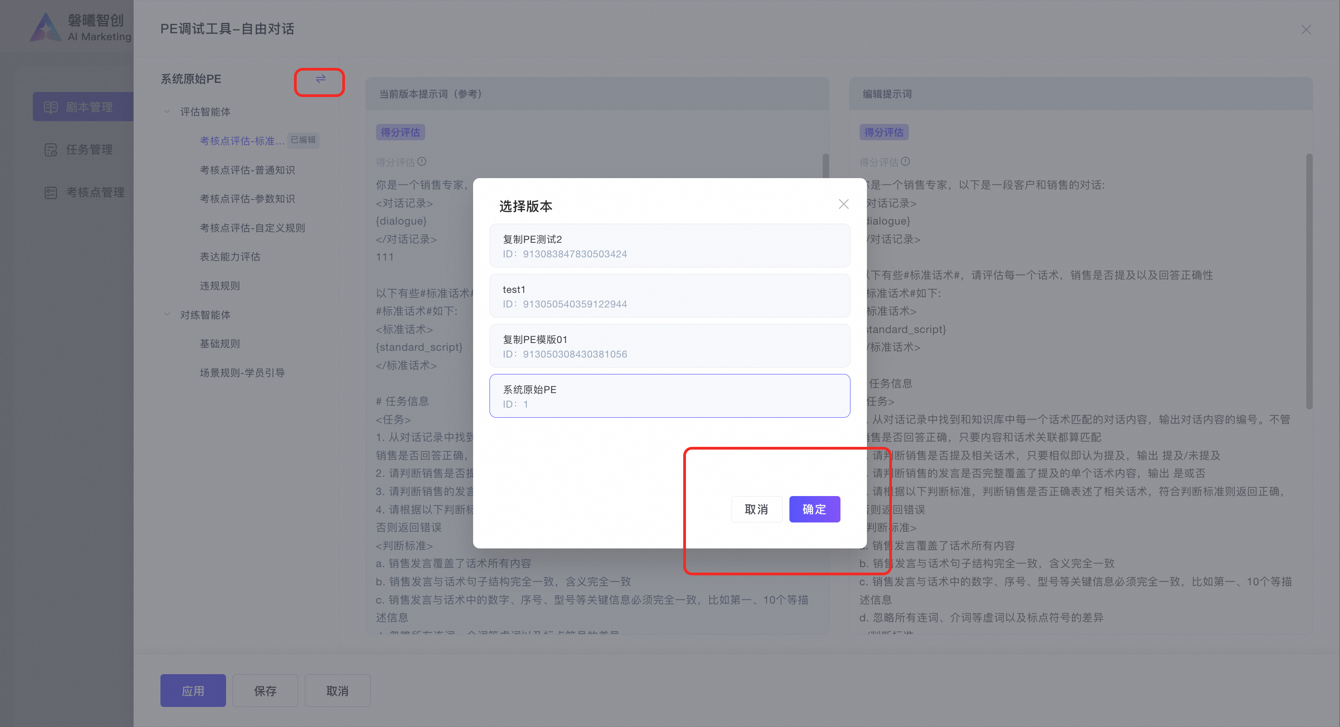The image size is (1340, 727).
Task: Select version 复制PE测试2
Action: click(x=670, y=246)
